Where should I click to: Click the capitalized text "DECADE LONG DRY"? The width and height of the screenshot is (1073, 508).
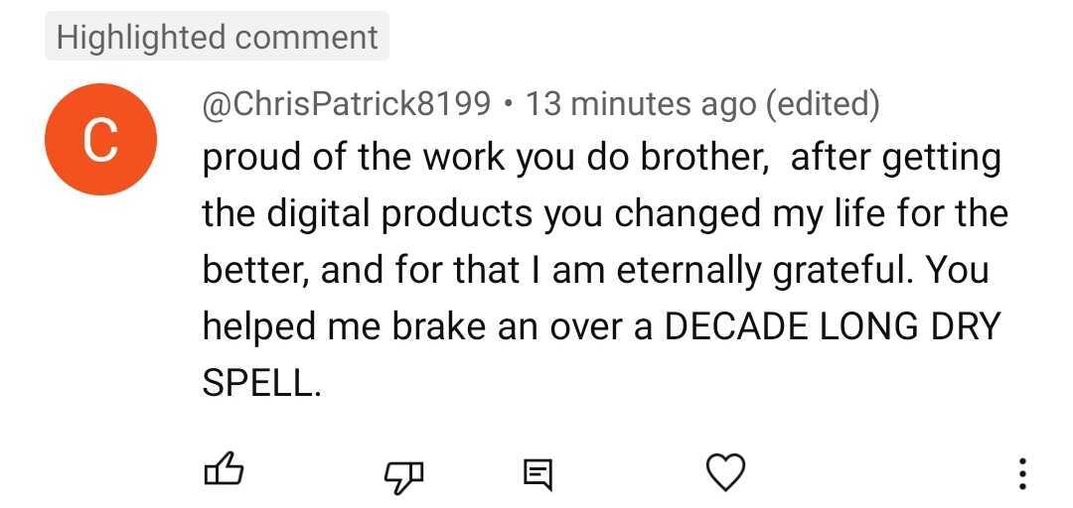click(x=830, y=327)
